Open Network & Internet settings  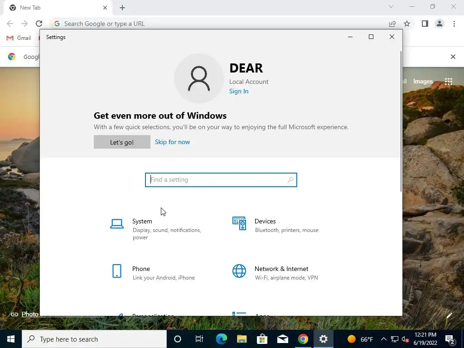[275, 272]
